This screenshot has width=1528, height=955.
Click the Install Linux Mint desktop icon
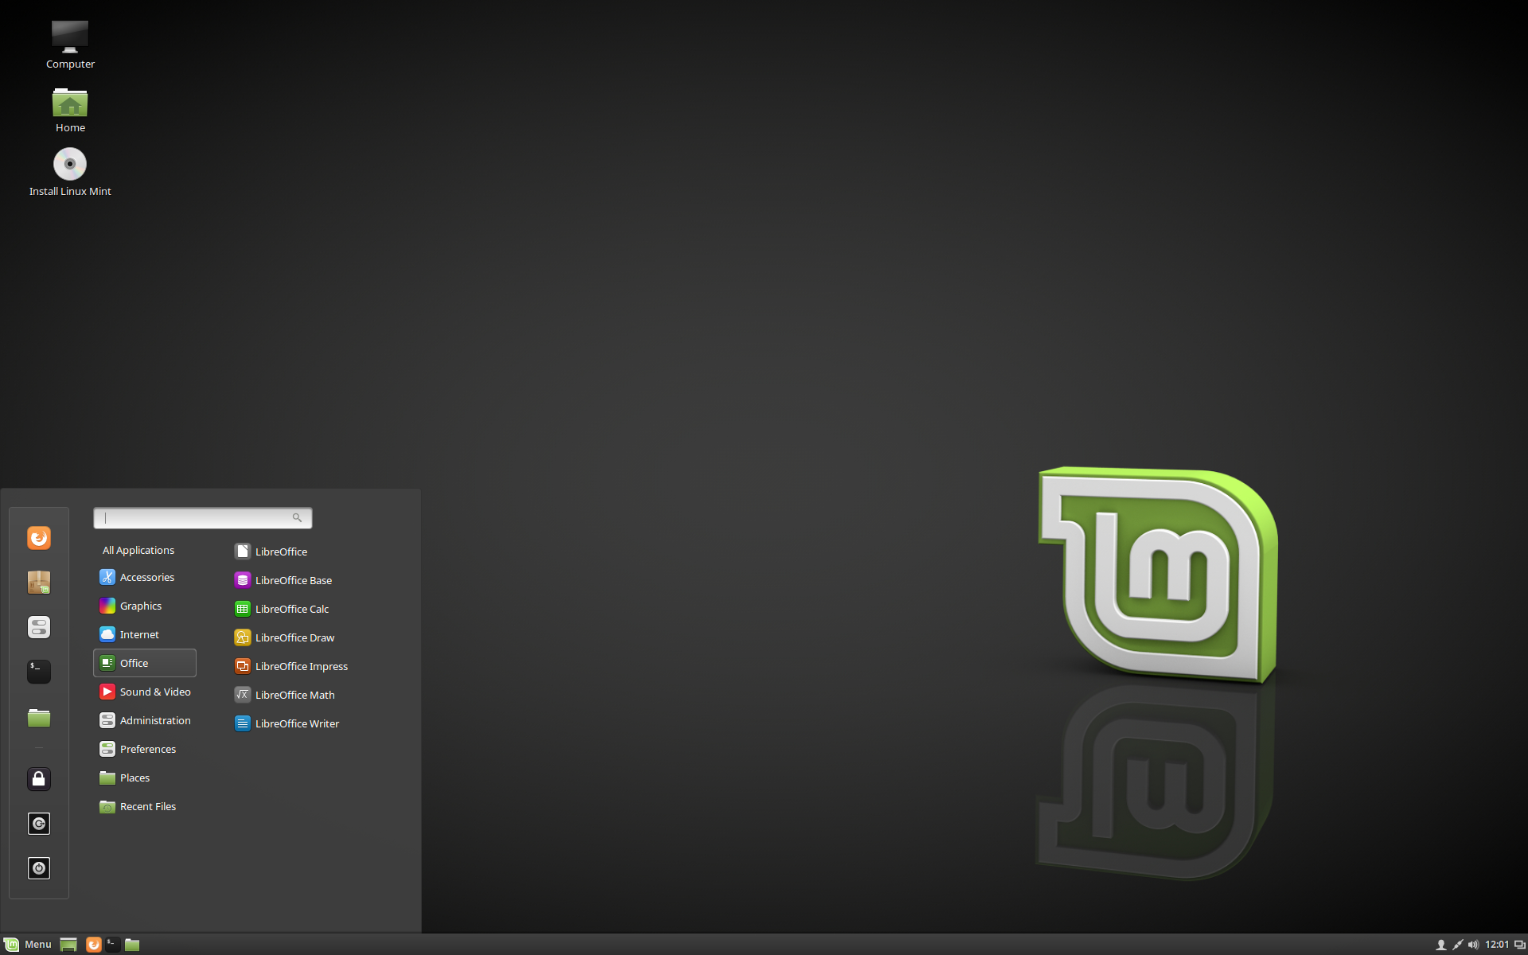pyautogui.click(x=68, y=163)
